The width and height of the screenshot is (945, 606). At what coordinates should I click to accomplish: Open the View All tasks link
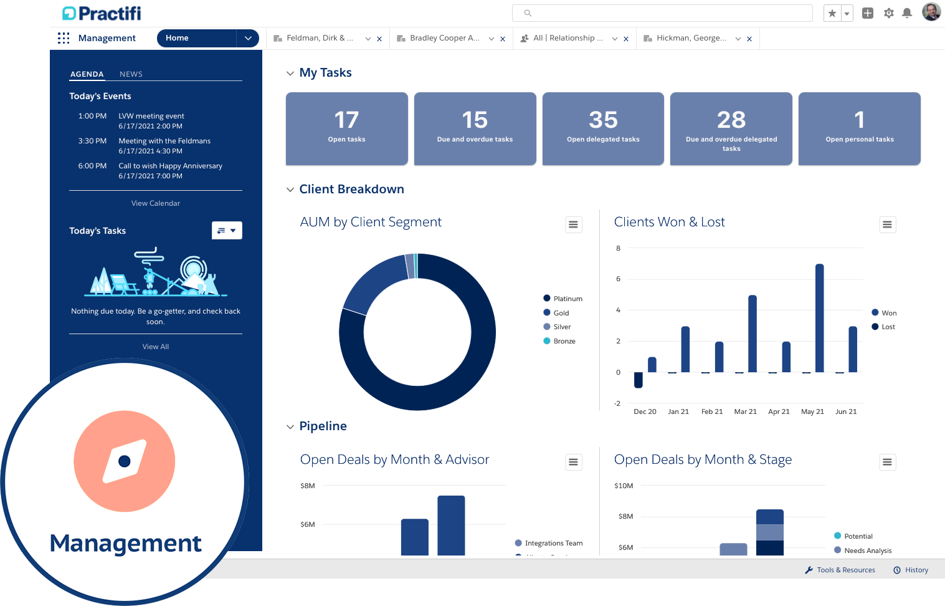click(155, 346)
